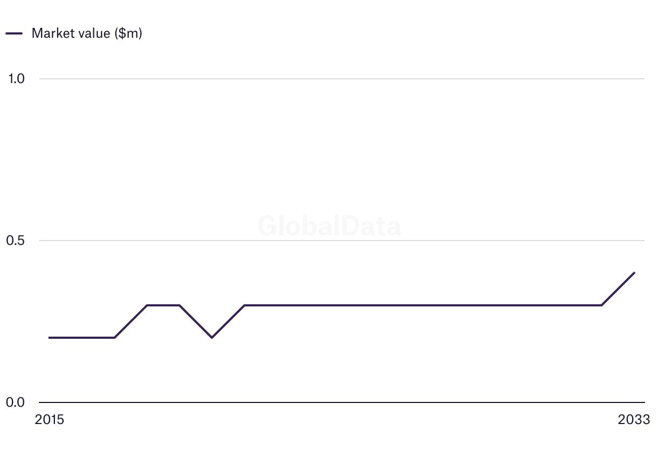
Task: Click the first rise's plateau before the dip
Action: pos(163,305)
